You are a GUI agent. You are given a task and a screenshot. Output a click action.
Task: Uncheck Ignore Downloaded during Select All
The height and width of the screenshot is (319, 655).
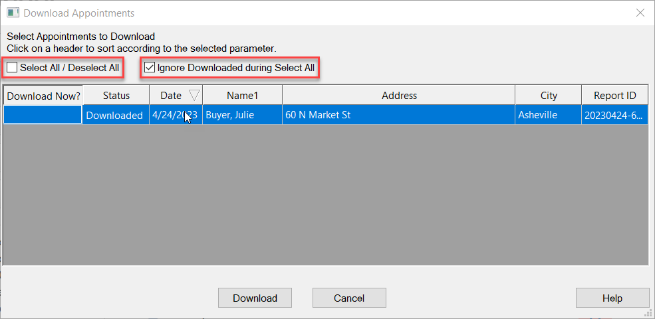(150, 68)
